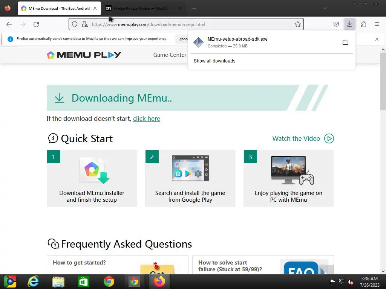Image resolution: width=386 pixels, height=289 pixels.
Task: Show MEmu-setup file in folder
Action: (345, 42)
